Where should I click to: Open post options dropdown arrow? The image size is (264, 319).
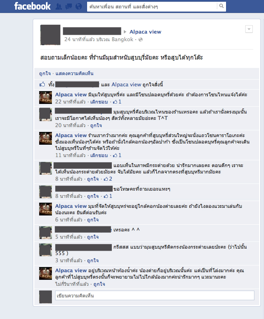tap(249, 29)
